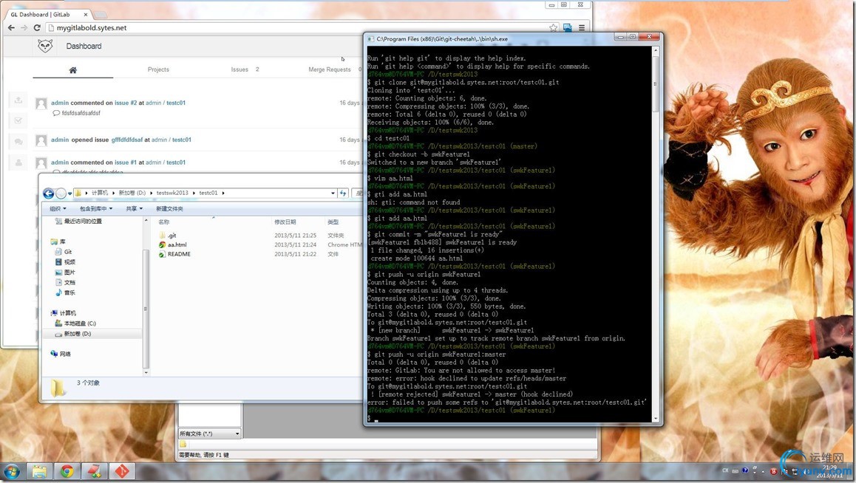Screen dimensions: 856x483
Task: Open the issue #2 link
Action: click(126, 103)
